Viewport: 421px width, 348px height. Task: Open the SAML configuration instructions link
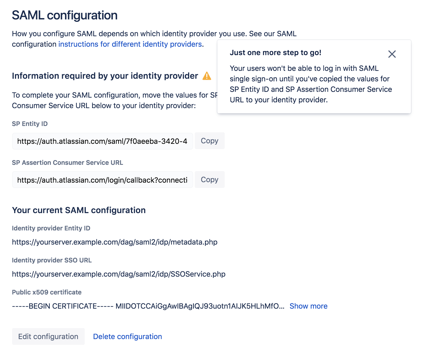tap(129, 44)
